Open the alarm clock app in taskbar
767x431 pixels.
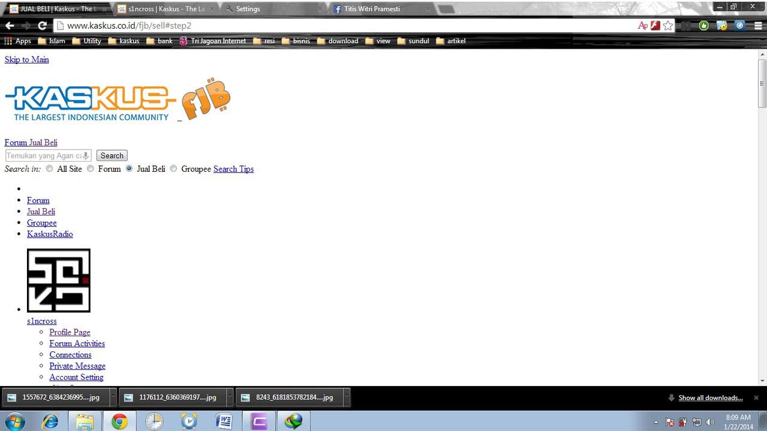coord(189,421)
